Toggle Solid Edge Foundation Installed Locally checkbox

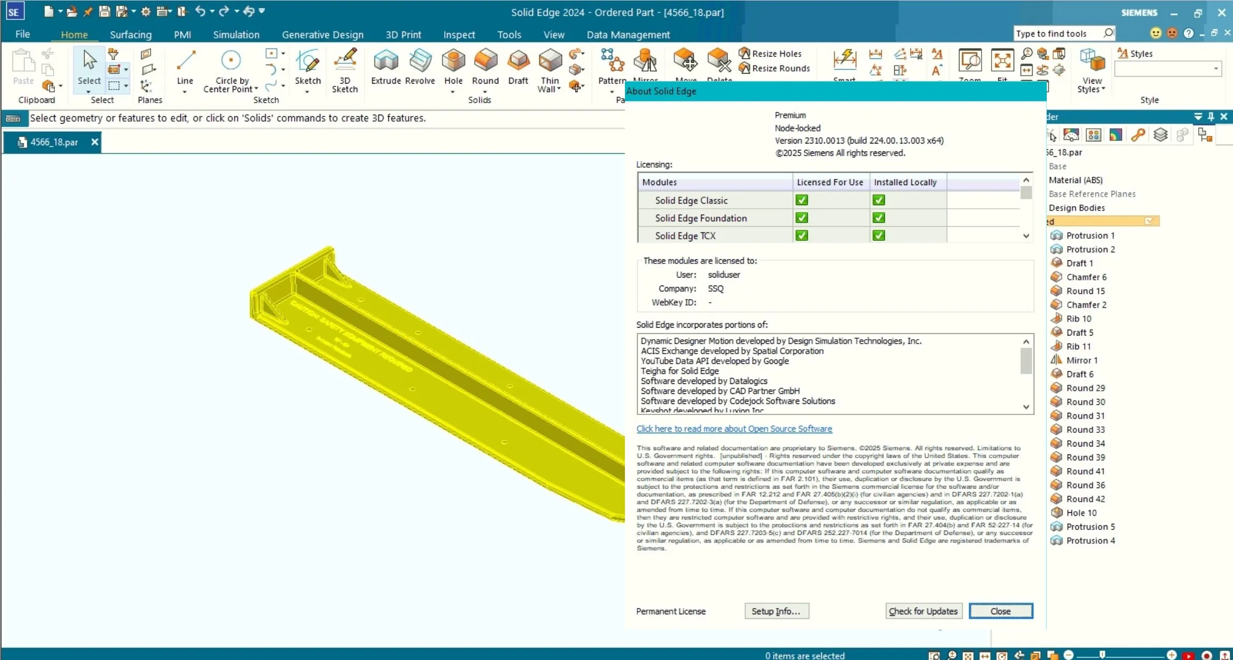[878, 218]
